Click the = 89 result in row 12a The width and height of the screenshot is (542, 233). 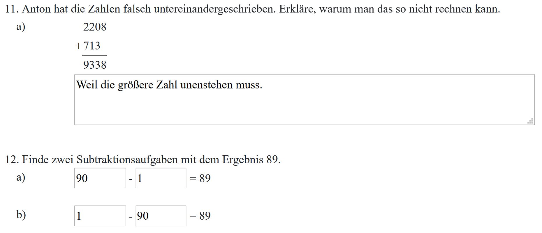200,178
